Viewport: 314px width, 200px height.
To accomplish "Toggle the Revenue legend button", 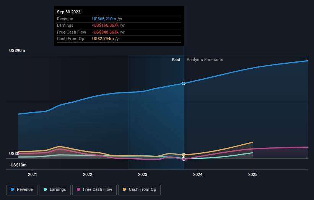I will [22, 190].
